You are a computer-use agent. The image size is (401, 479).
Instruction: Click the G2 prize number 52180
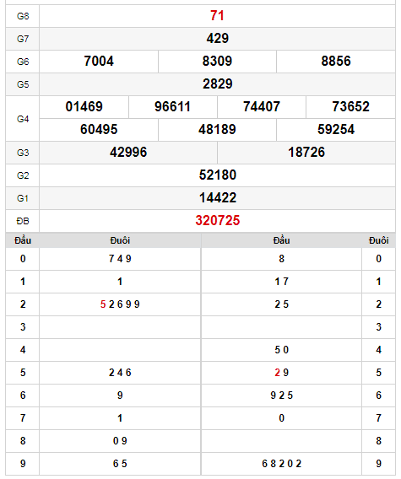(x=218, y=175)
